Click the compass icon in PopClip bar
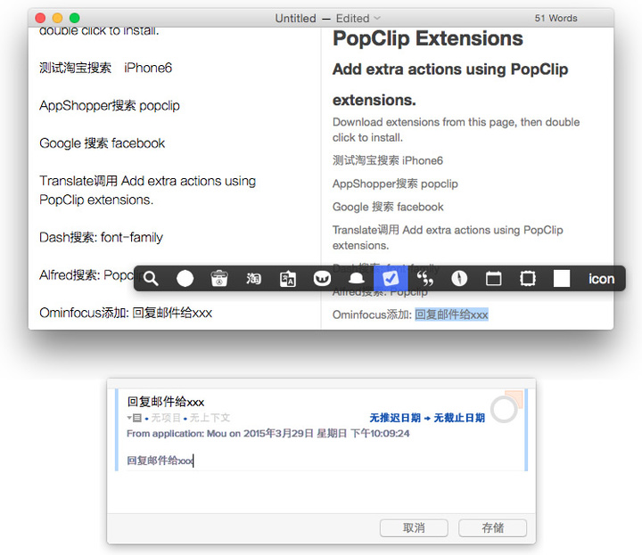 click(459, 279)
